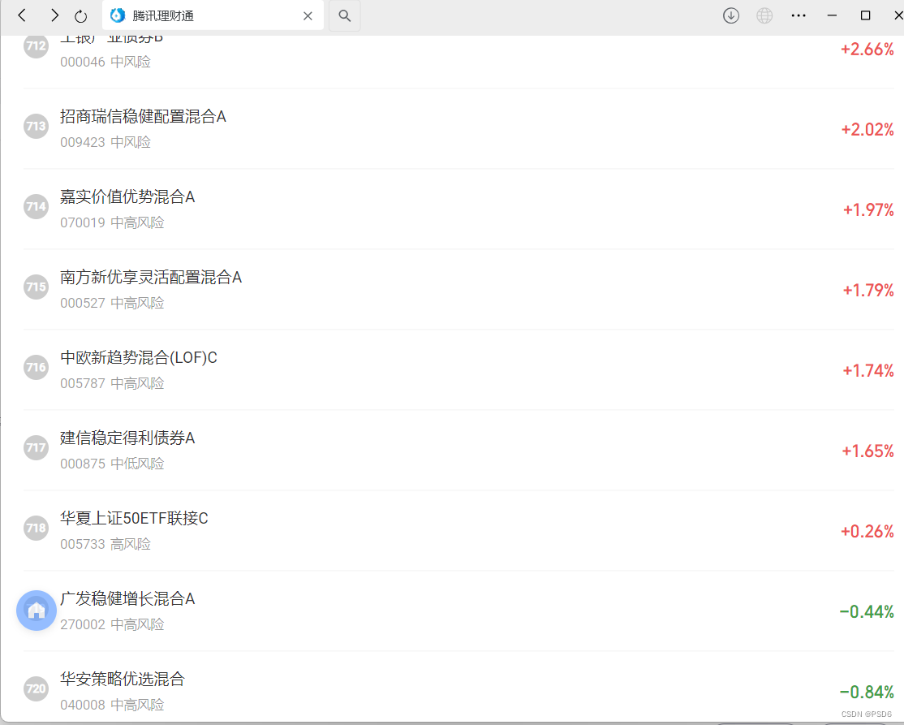The image size is (904, 725).
Task: Open fund 中欧新趋势混合(LOF)C
Action: click(139, 357)
